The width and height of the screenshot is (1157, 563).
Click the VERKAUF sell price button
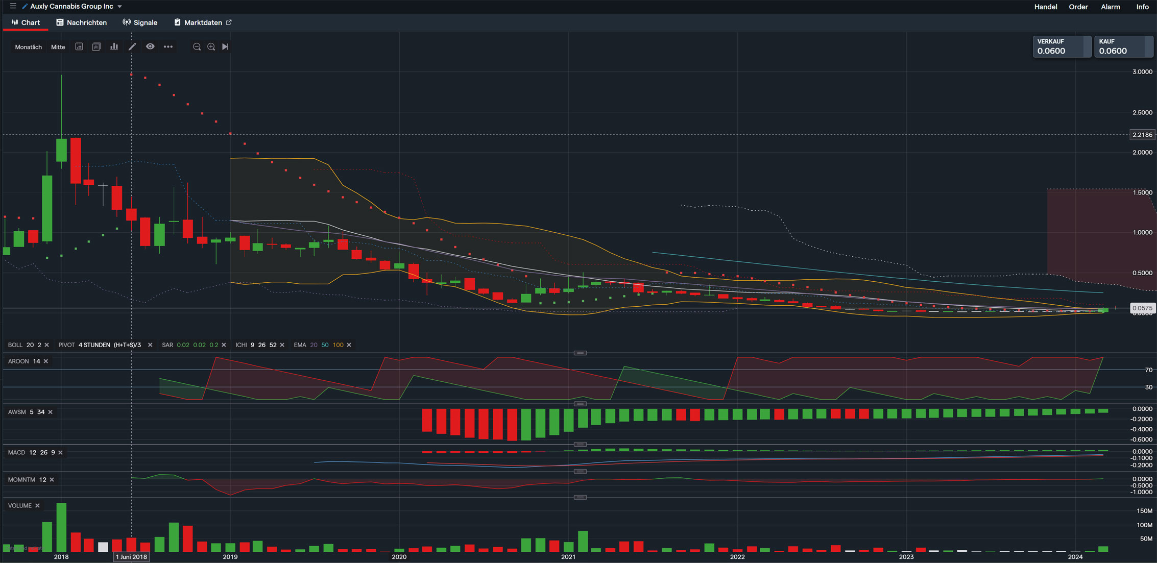(1061, 47)
